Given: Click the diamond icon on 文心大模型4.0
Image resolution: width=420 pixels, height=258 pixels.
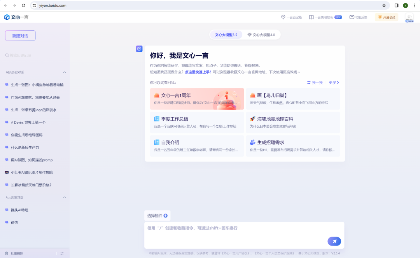Looking at the screenshot, I should click(x=249, y=35).
